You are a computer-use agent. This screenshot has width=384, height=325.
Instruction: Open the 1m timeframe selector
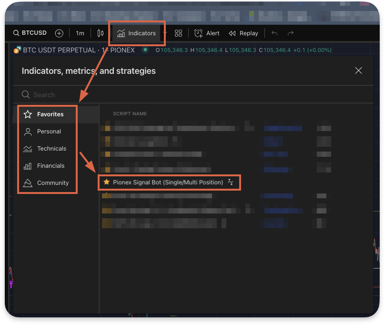pos(80,33)
